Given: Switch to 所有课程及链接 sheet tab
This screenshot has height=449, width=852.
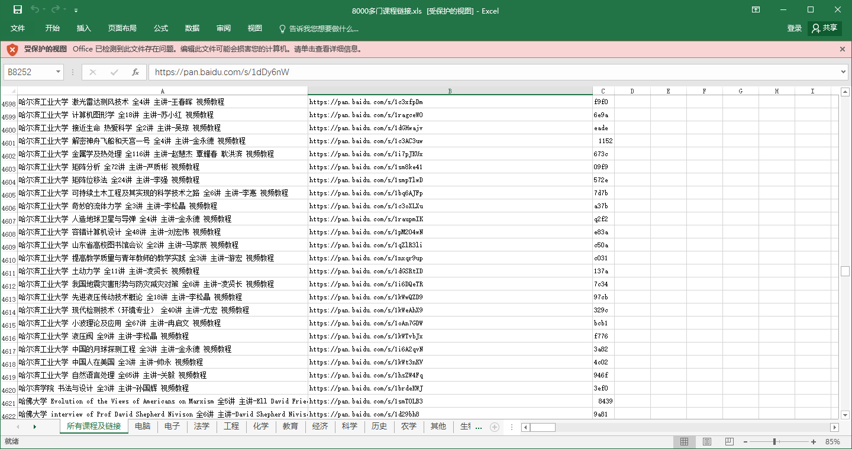Looking at the screenshot, I should (x=93, y=427).
